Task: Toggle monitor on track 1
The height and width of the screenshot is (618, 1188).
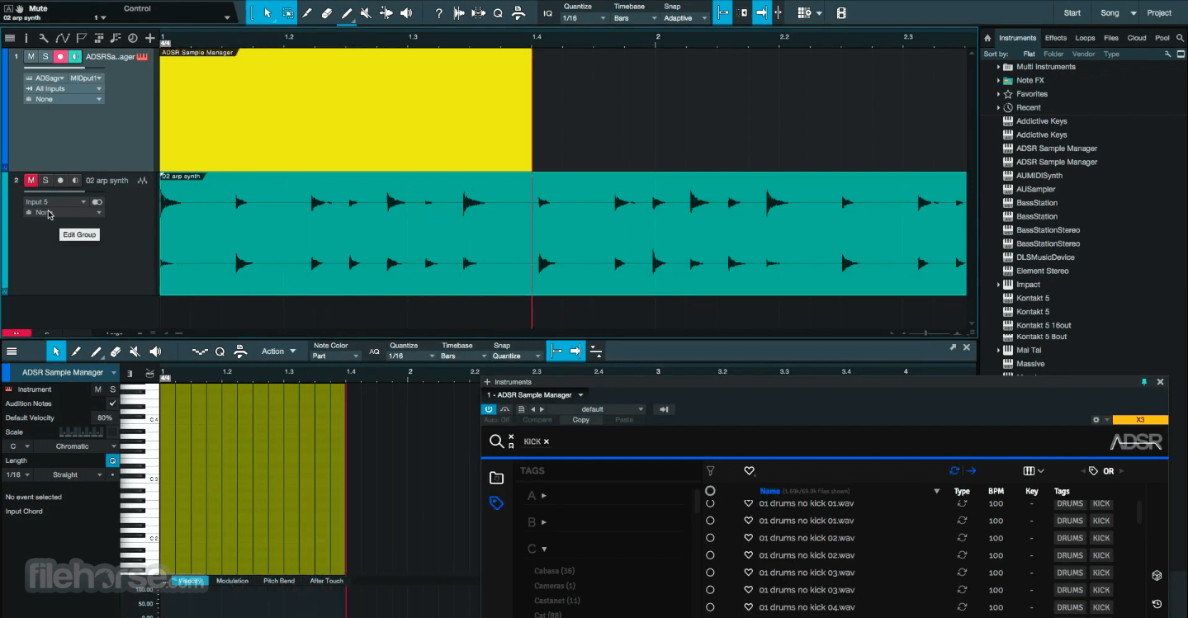Action: (x=75, y=57)
